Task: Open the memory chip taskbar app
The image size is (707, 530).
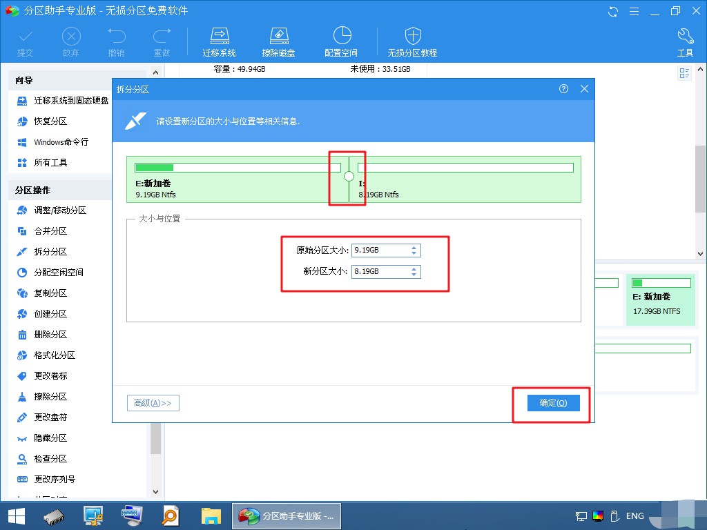Action: pyautogui.click(x=54, y=516)
